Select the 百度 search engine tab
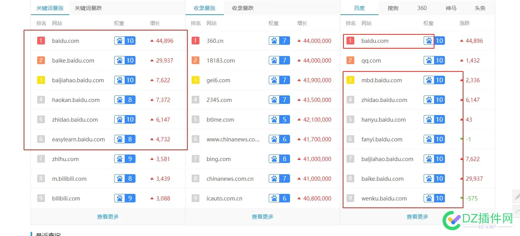Image resolution: width=520 pixels, height=236 pixels. tap(359, 8)
